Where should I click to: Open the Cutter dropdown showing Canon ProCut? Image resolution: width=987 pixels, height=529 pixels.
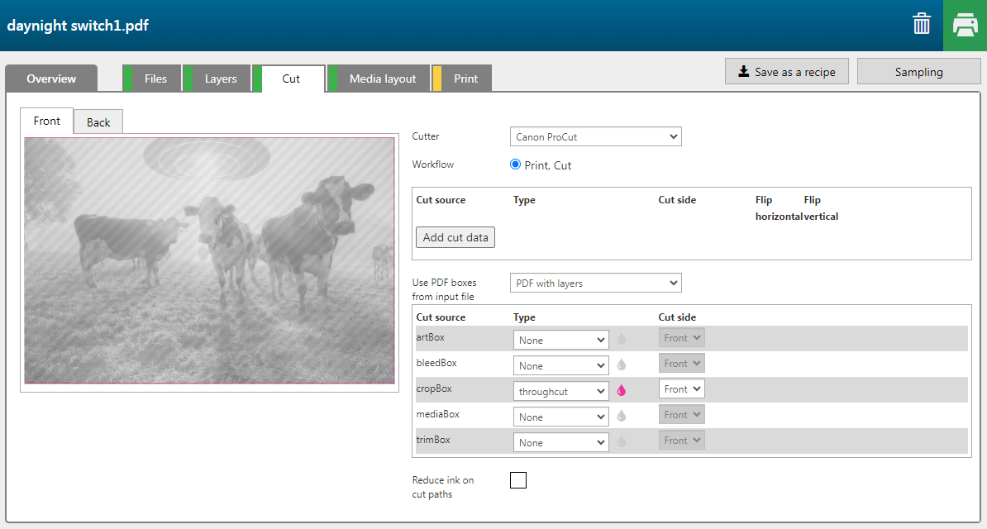tap(595, 136)
